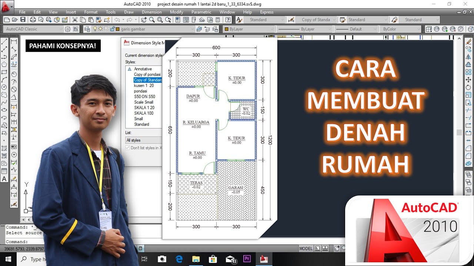This screenshot has width=474, height=266.
Task: Open the Insert menu
Action: [x=71, y=12]
